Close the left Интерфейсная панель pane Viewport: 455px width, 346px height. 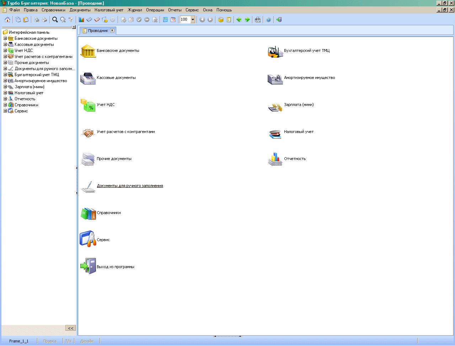point(74,27)
